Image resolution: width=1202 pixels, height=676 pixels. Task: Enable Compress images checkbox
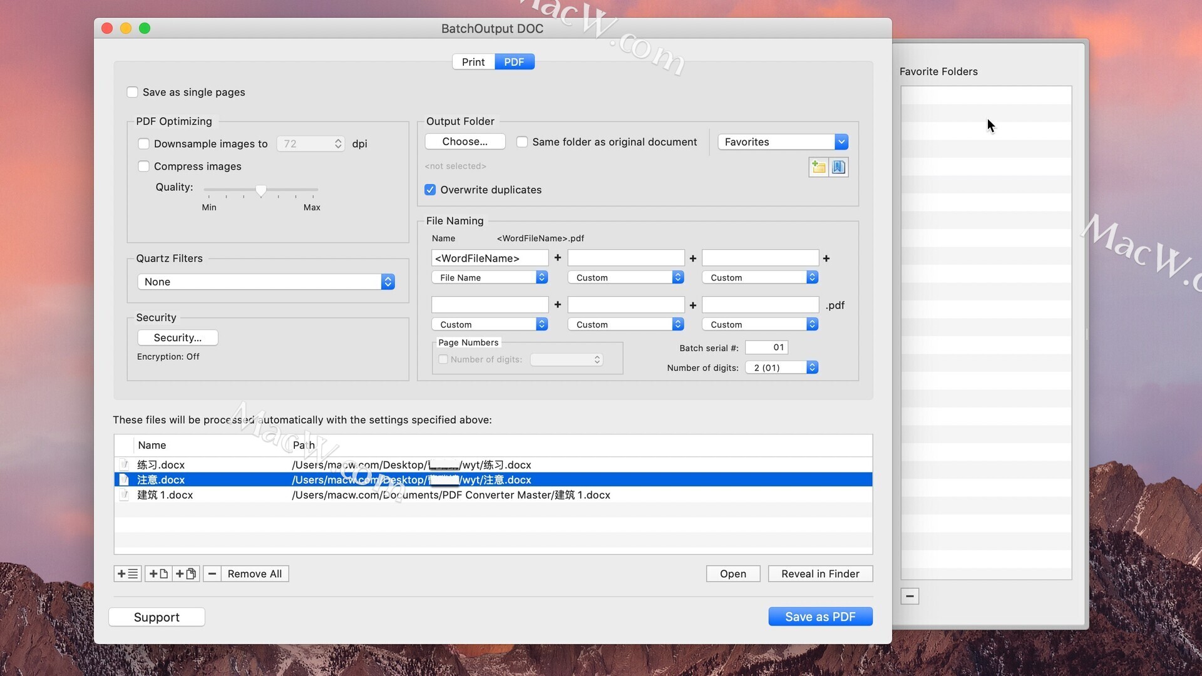143,166
